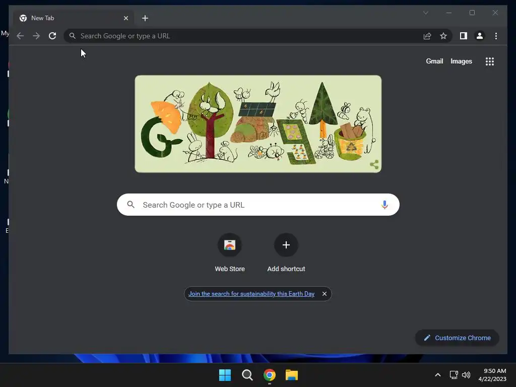This screenshot has height=387, width=516.
Task: Minimize the Chrome window
Action: (449, 13)
